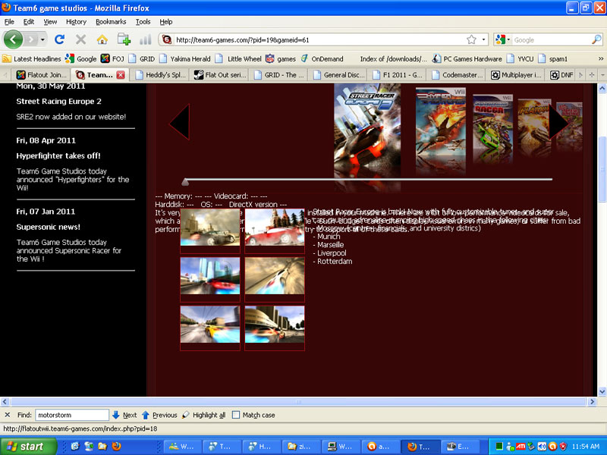Click the search magnifier icon
607x455 pixels.
[596, 39]
